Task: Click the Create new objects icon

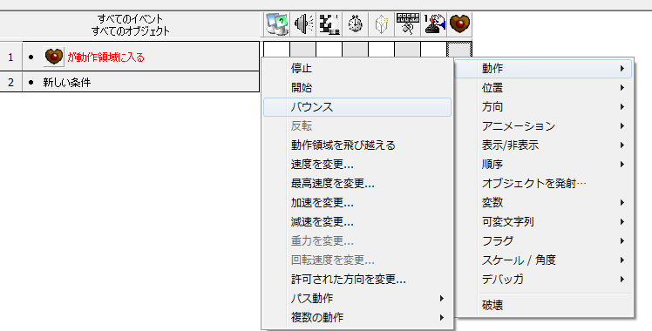Action: (381, 24)
